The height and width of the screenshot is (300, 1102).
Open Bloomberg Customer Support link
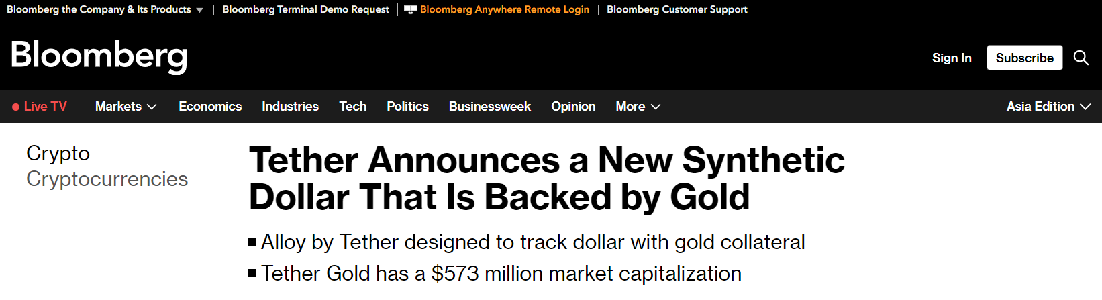[x=677, y=9]
